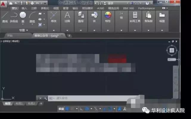Expand the Layers (图层) panel arrow

[x=81, y=30]
